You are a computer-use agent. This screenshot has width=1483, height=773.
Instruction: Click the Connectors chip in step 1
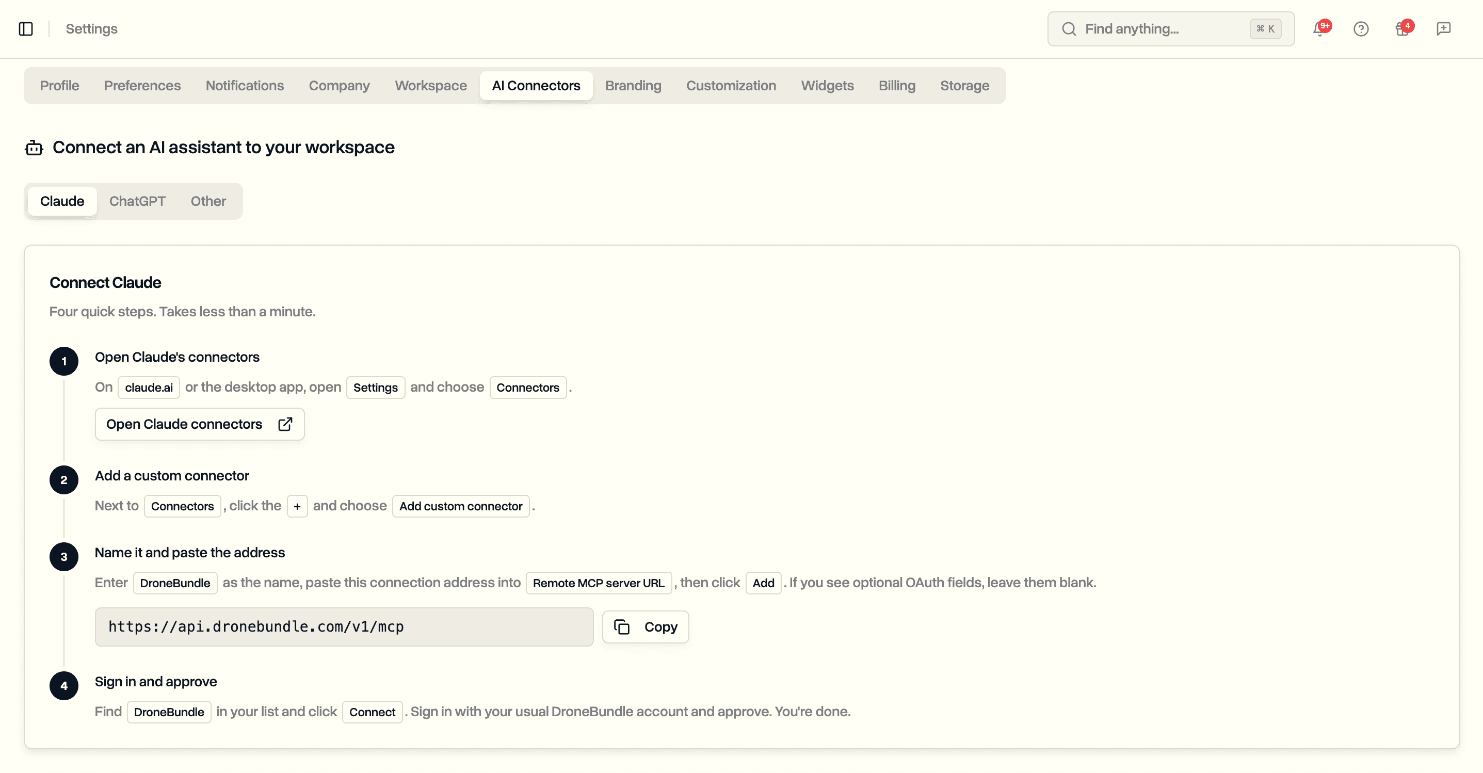click(528, 388)
